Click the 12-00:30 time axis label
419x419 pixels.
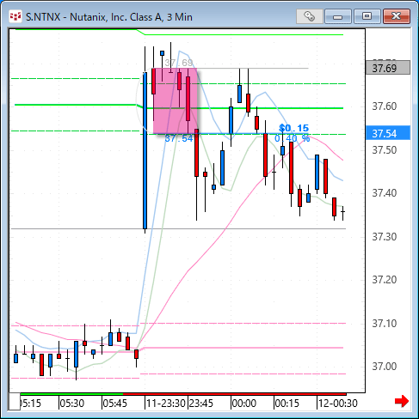pyautogui.click(x=338, y=404)
